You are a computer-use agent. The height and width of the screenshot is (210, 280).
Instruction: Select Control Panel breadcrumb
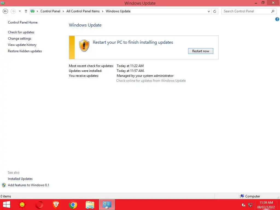pyautogui.click(x=50, y=11)
